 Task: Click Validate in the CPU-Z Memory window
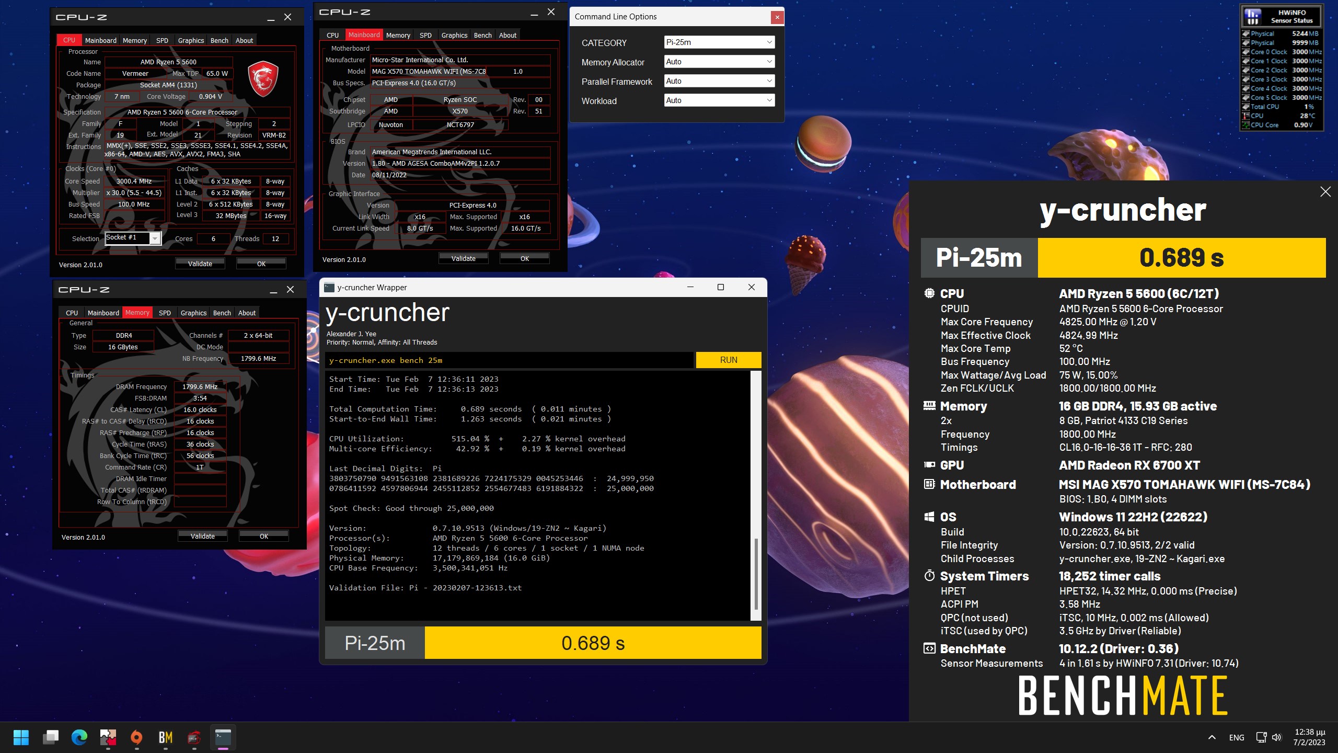pos(203,536)
